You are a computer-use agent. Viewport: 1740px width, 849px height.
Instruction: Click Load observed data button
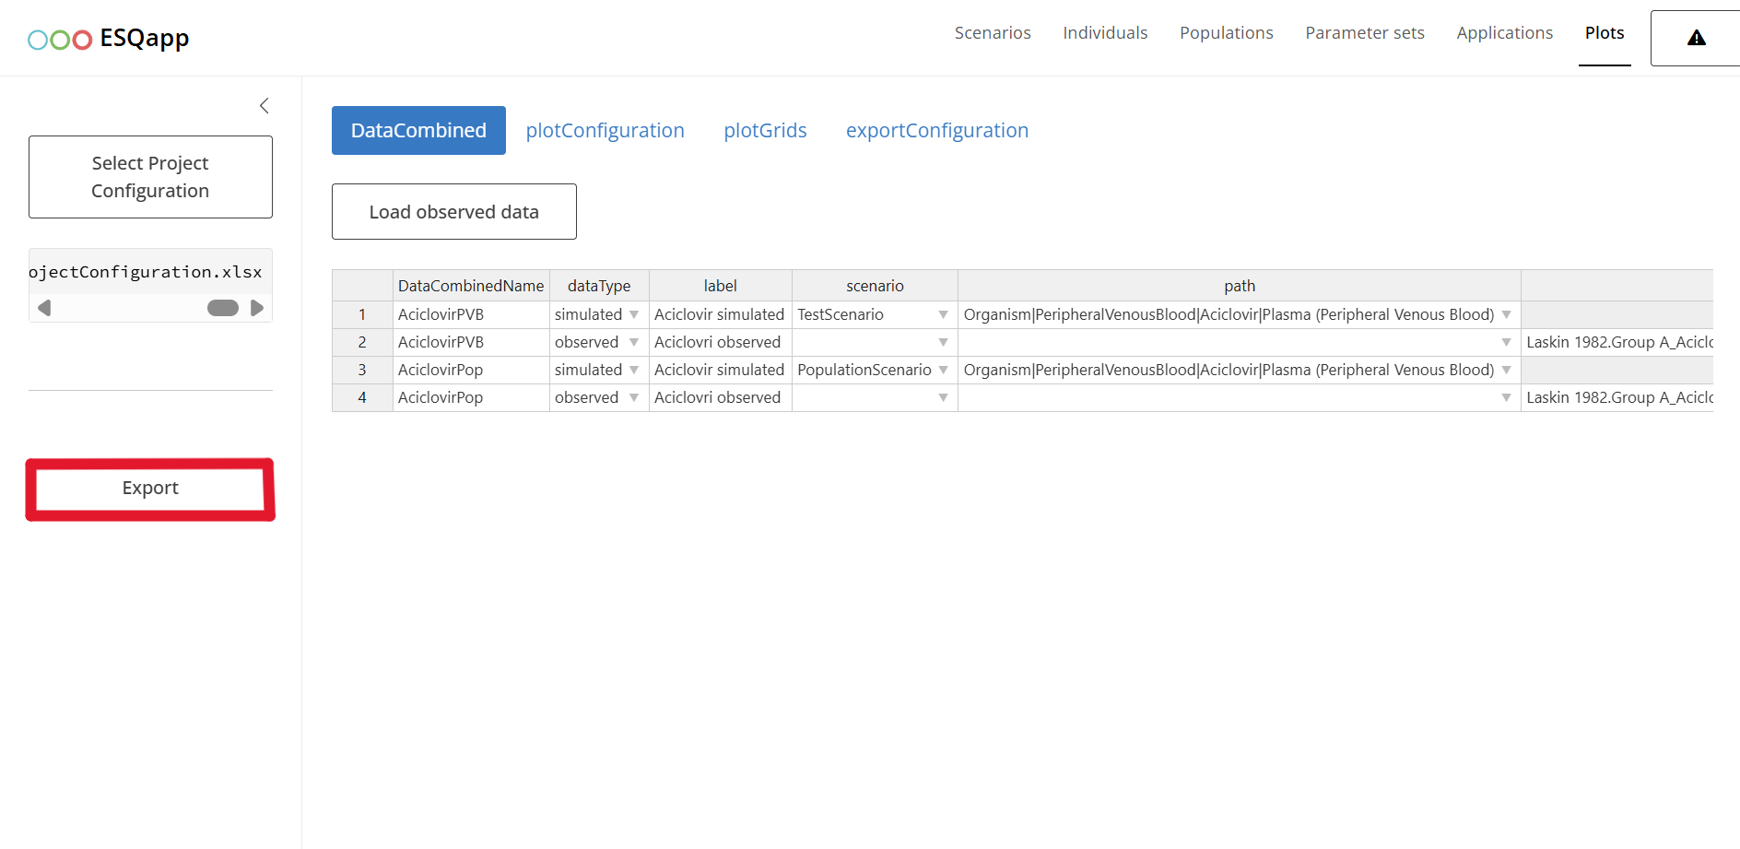click(453, 212)
